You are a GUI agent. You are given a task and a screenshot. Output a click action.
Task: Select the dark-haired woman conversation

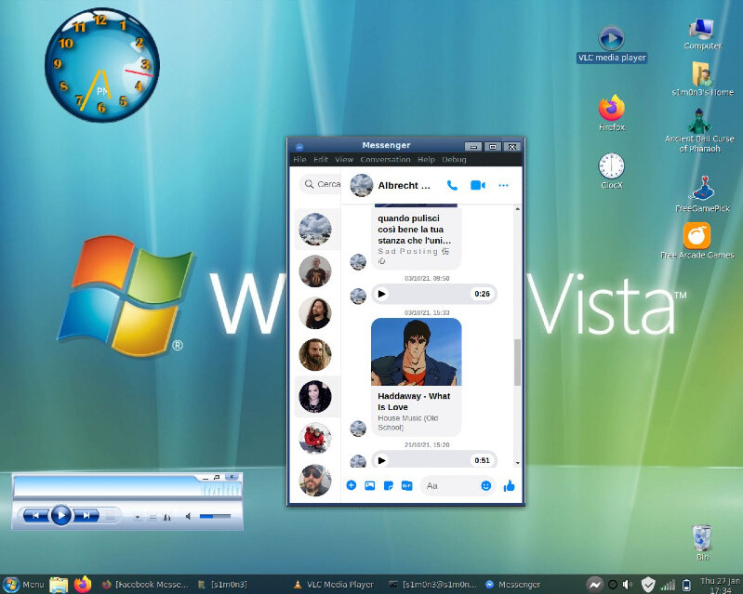click(x=315, y=397)
